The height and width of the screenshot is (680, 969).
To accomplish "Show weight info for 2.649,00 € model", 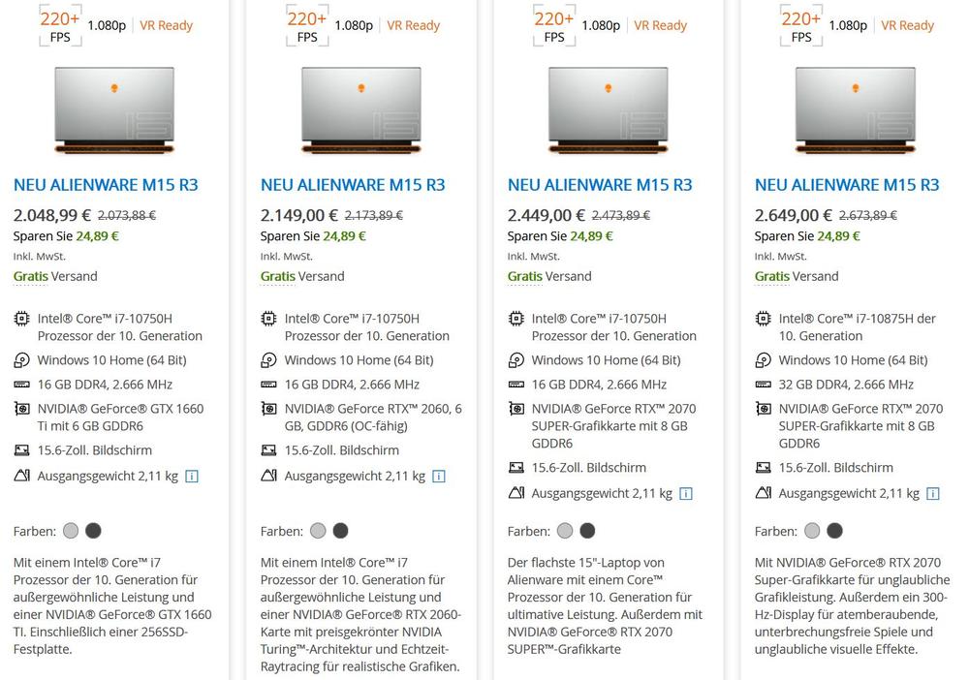I will [x=933, y=493].
